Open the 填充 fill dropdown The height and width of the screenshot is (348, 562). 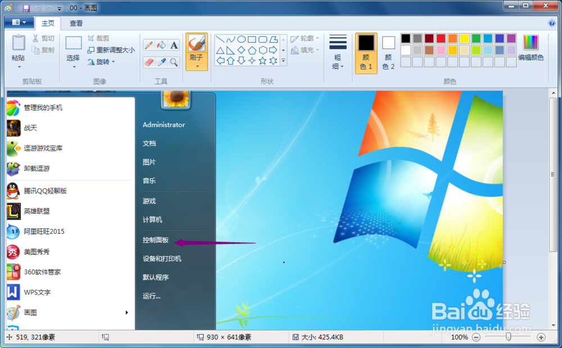click(x=305, y=50)
